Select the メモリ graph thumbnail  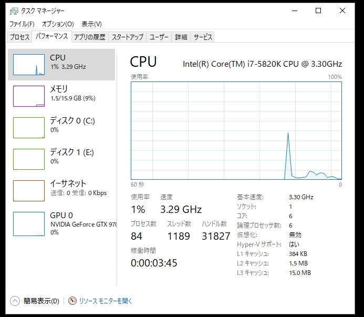coord(29,96)
